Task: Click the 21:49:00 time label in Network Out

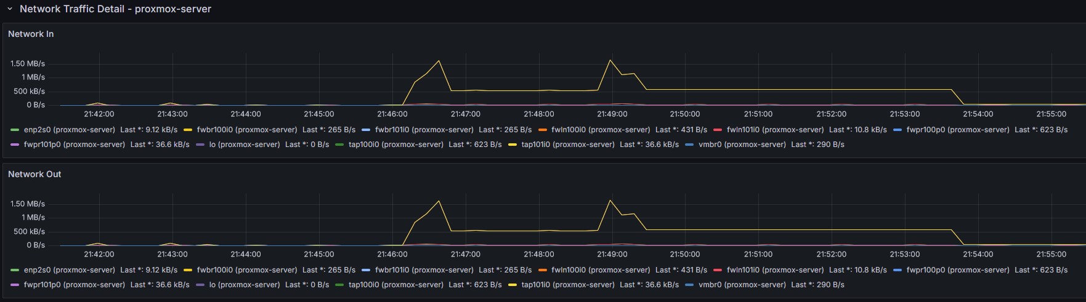Action: 612,254
